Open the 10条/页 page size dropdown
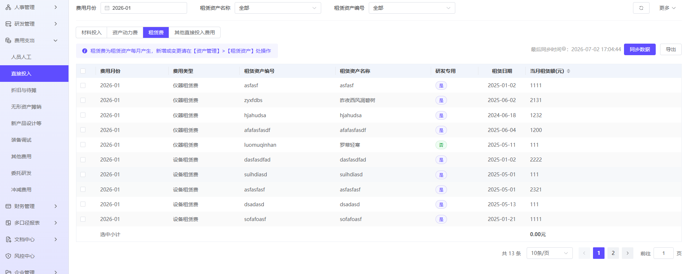Image resolution: width=686 pixels, height=274 pixels. [x=549, y=253]
